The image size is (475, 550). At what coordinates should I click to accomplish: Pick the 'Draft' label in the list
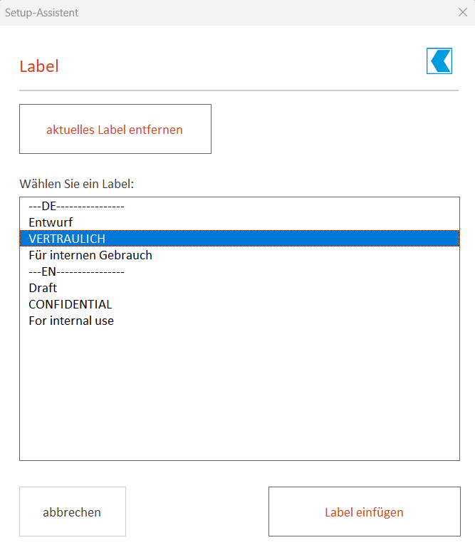(239, 288)
